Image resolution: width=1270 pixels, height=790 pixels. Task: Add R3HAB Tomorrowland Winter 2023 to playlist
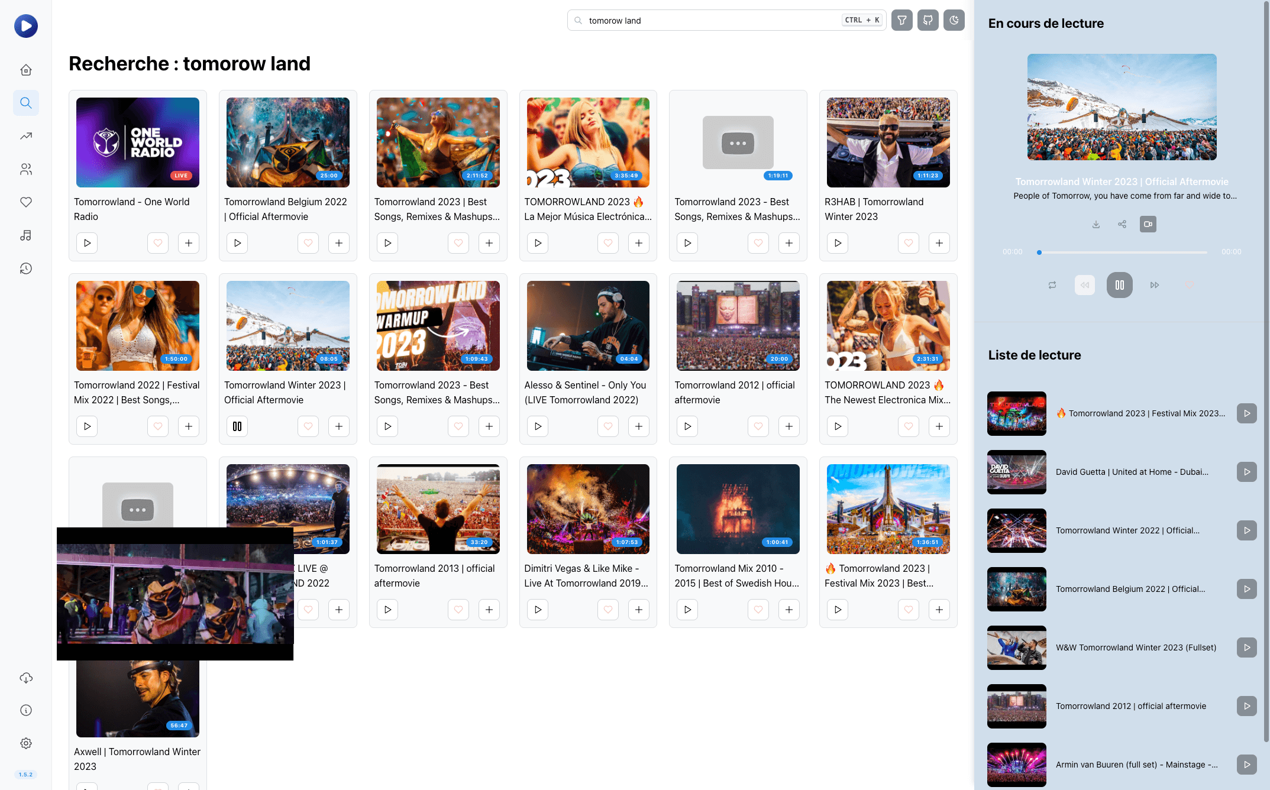pos(939,243)
